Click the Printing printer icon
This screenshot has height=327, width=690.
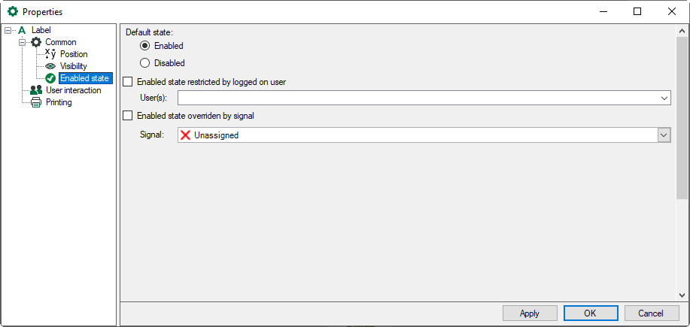tap(36, 102)
